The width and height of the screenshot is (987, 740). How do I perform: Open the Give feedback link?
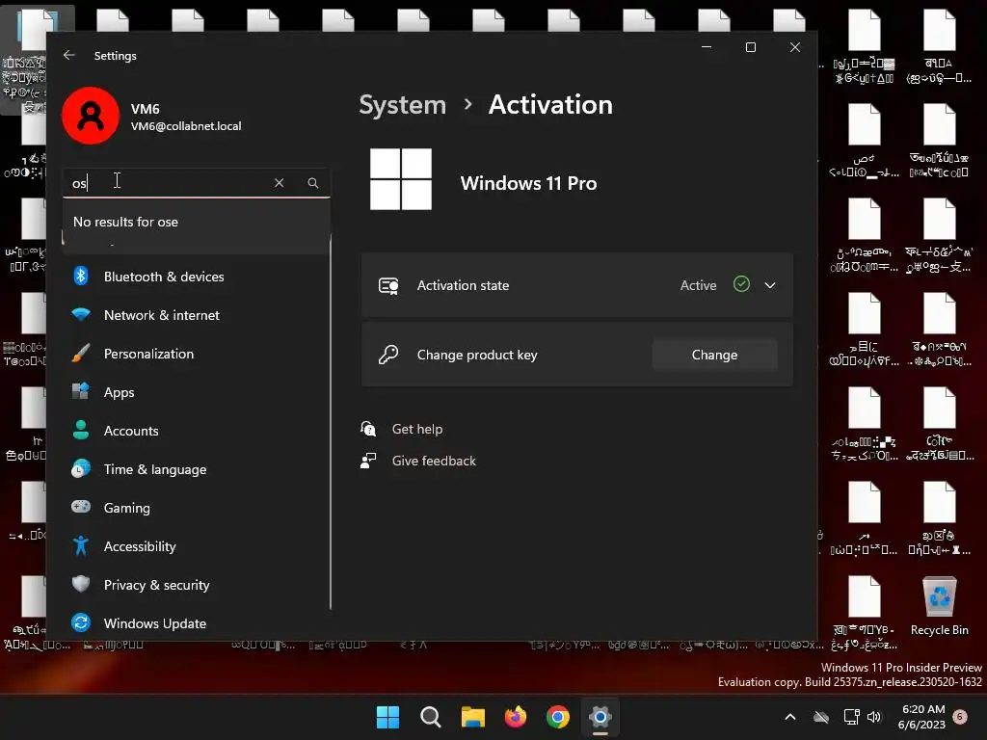434,461
